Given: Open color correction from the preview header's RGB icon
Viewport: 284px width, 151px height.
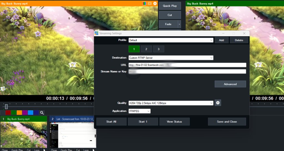Looking at the screenshot, I should point(144,3).
